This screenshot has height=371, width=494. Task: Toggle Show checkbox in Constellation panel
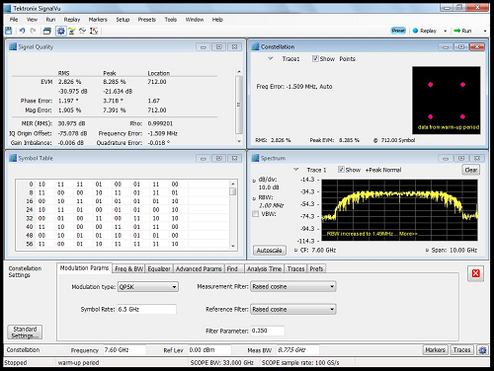315,59
